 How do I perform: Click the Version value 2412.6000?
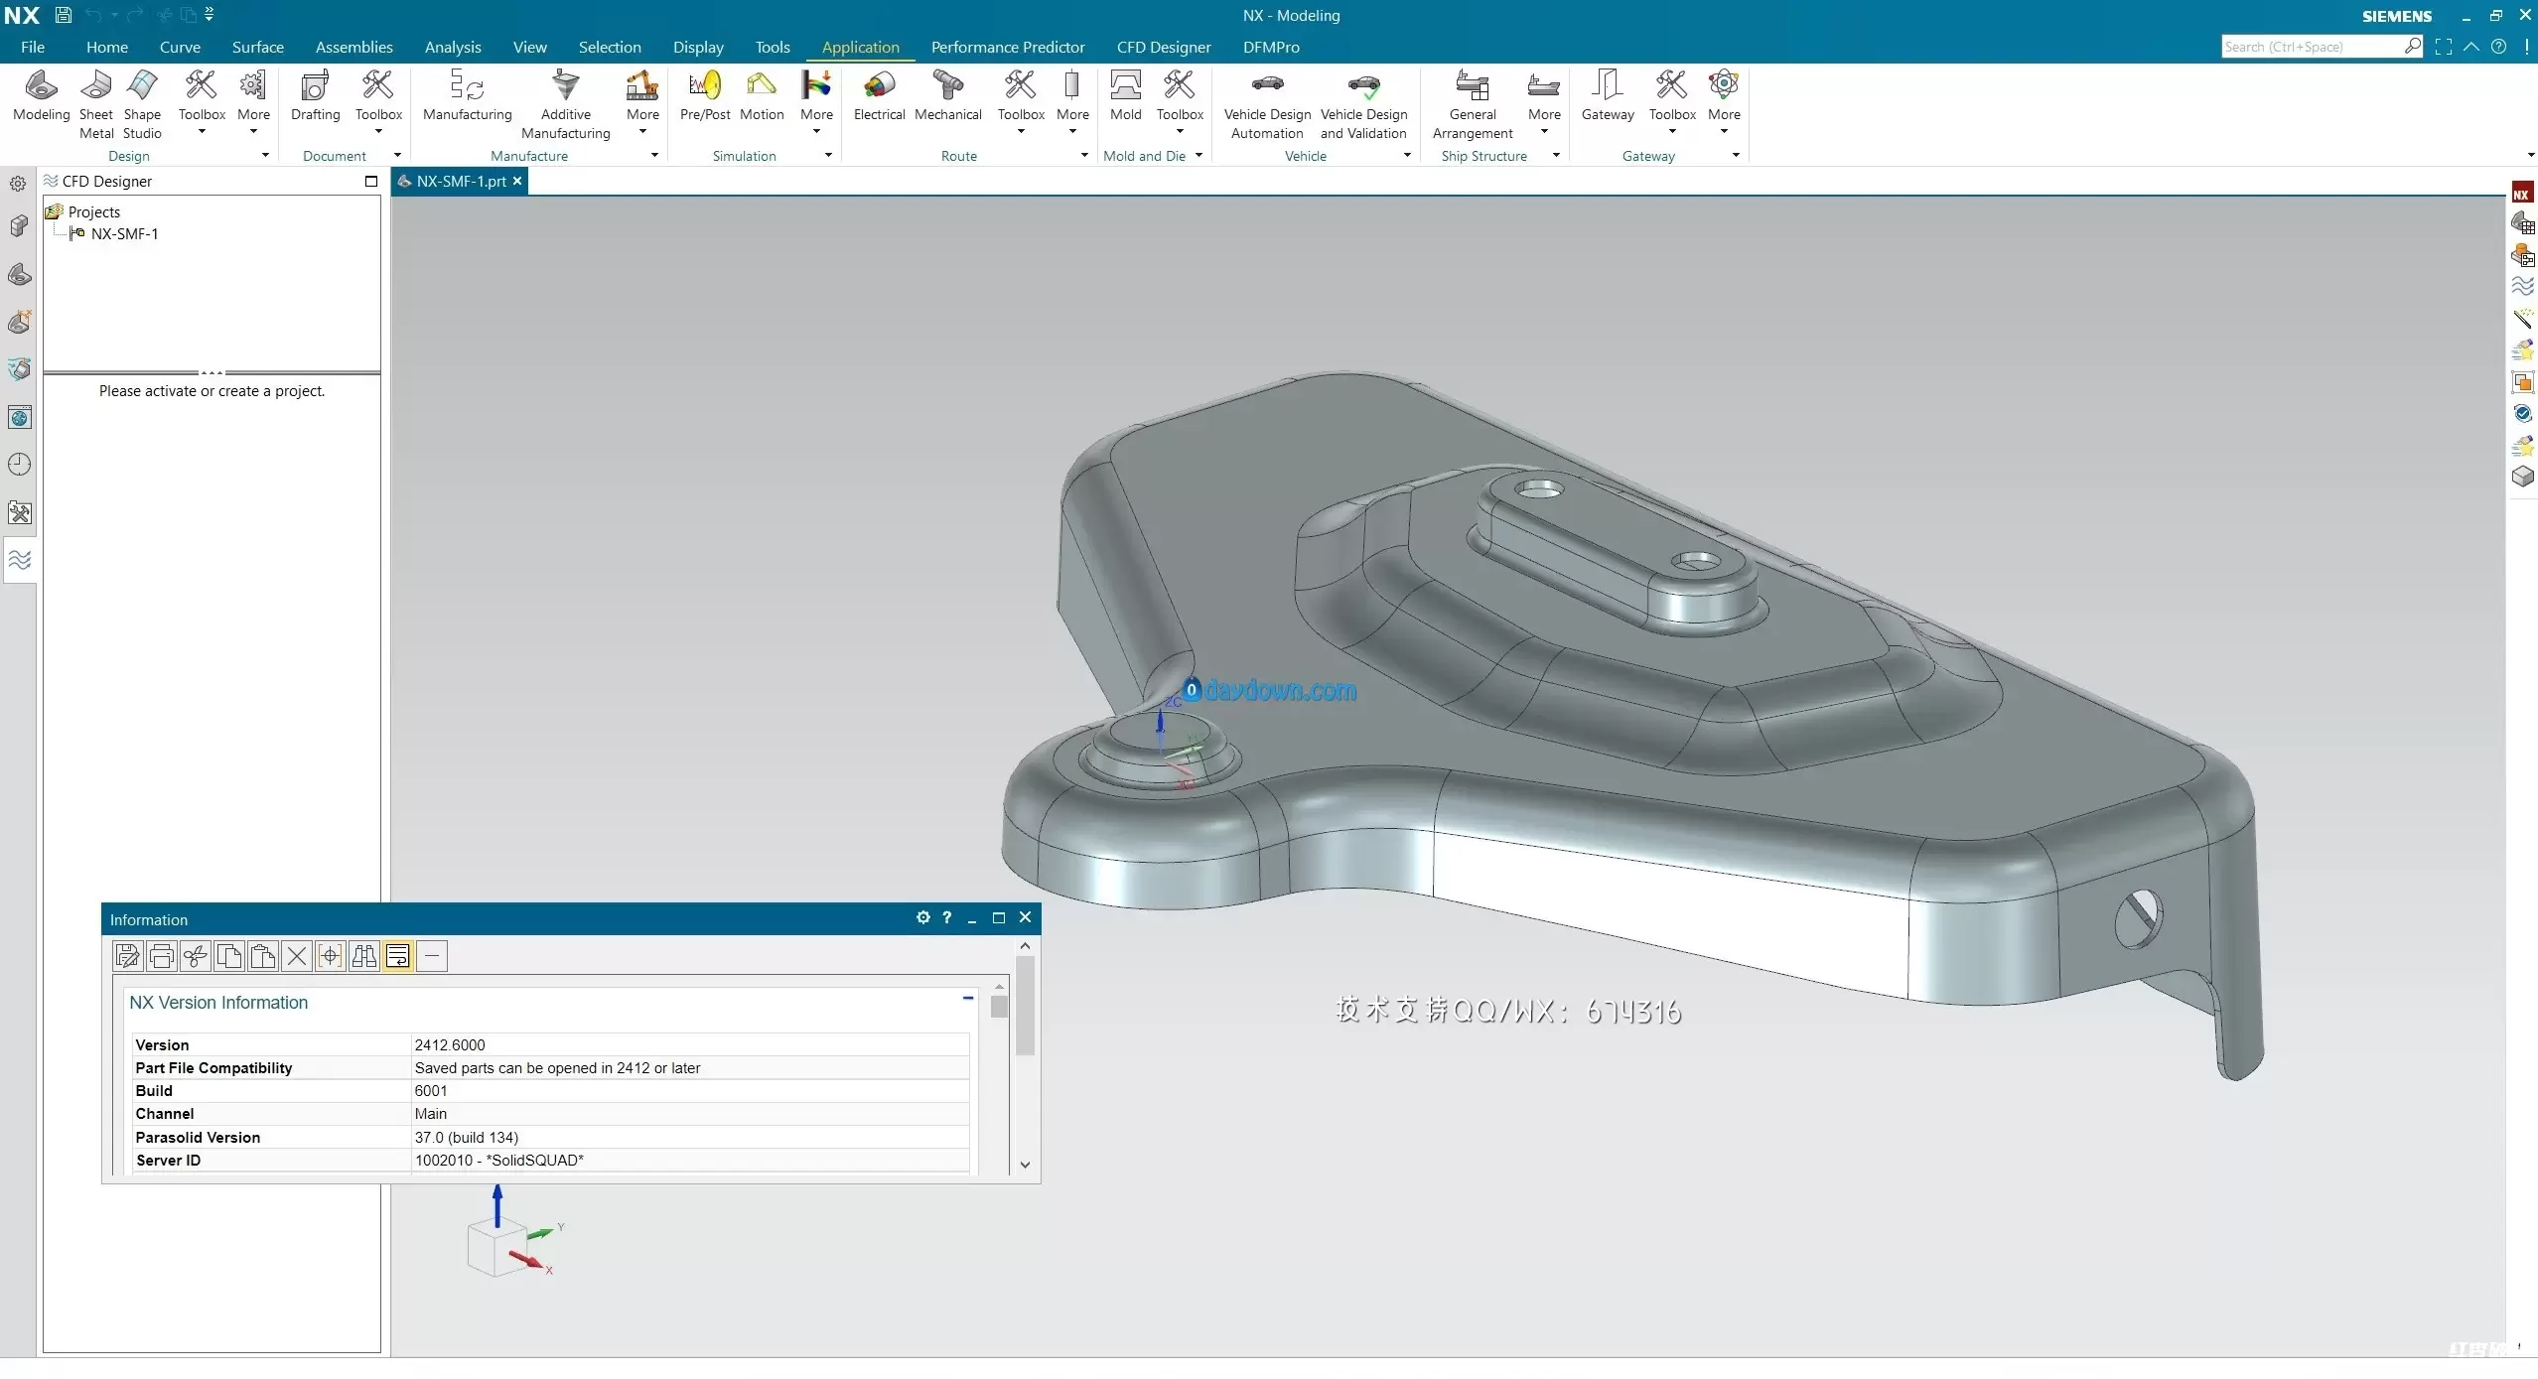point(450,1044)
